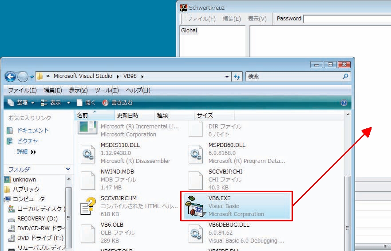Sort by the 名前 column header
The width and height of the screenshot is (391, 251).
click(95, 116)
